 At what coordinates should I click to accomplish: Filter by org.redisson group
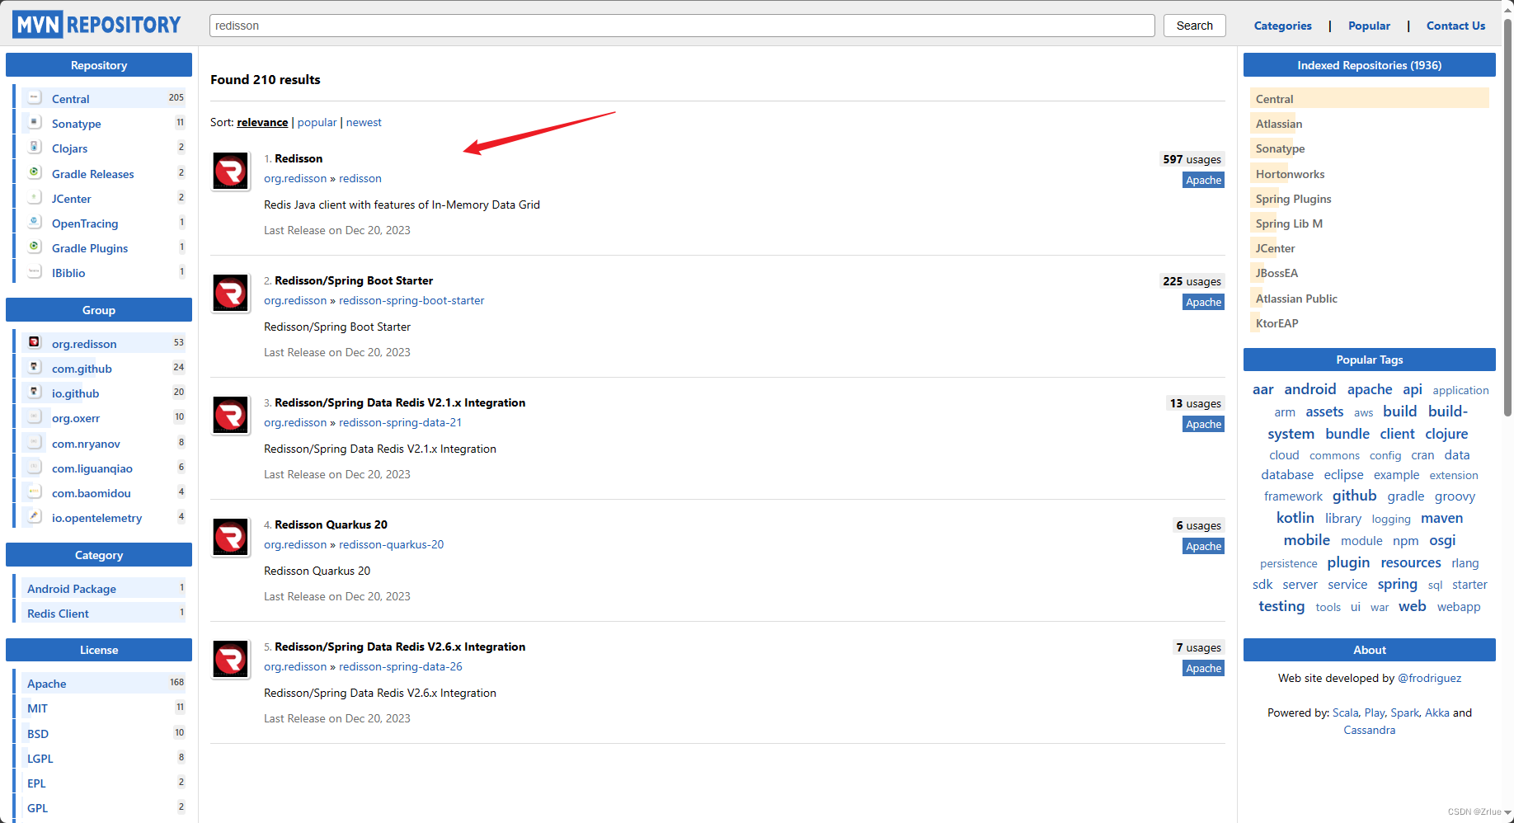click(x=84, y=344)
